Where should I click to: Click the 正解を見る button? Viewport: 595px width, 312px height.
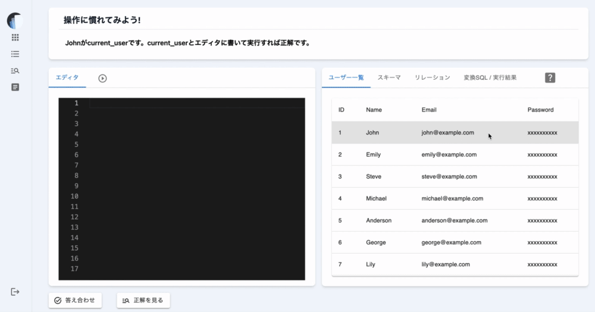point(143,300)
